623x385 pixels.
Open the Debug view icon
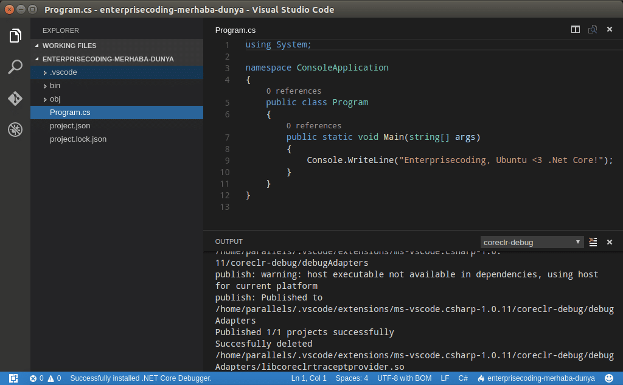(15, 130)
